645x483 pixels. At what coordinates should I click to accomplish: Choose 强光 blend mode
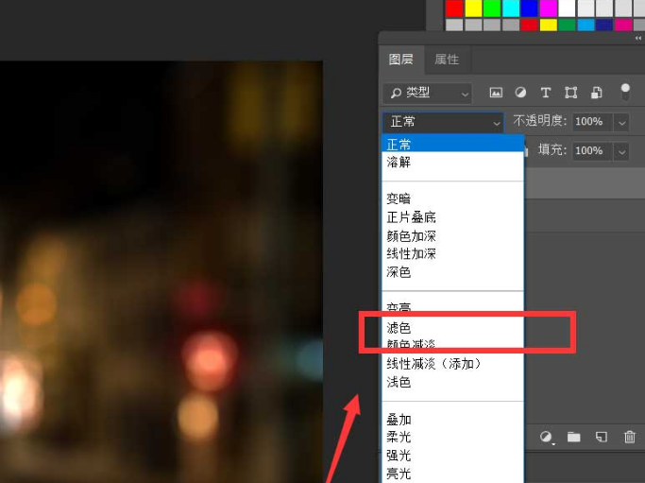click(453, 456)
